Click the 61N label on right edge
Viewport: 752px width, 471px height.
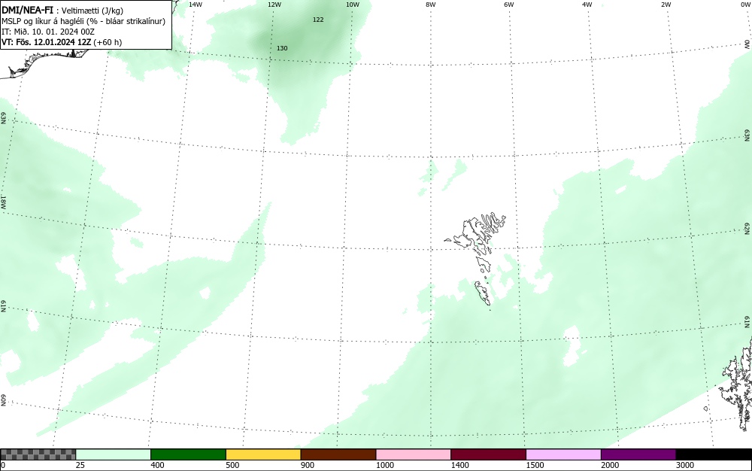tap(747, 322)
